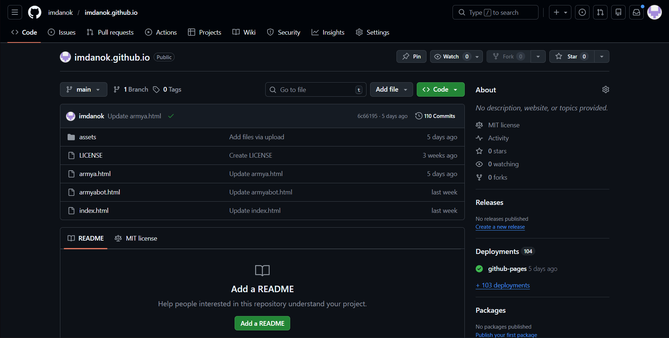Open the main branch selector dropdown
This screenshot has width=669, height=338.
coord(83,89)
